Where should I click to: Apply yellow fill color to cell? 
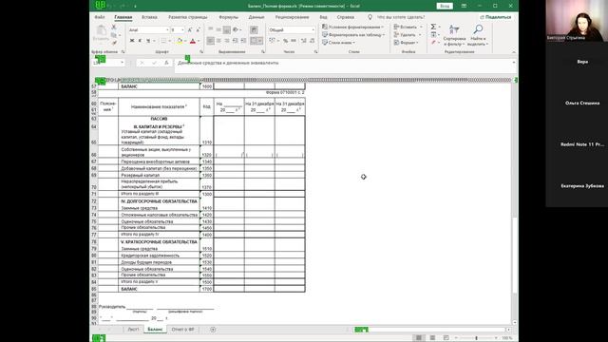[180, 41]
